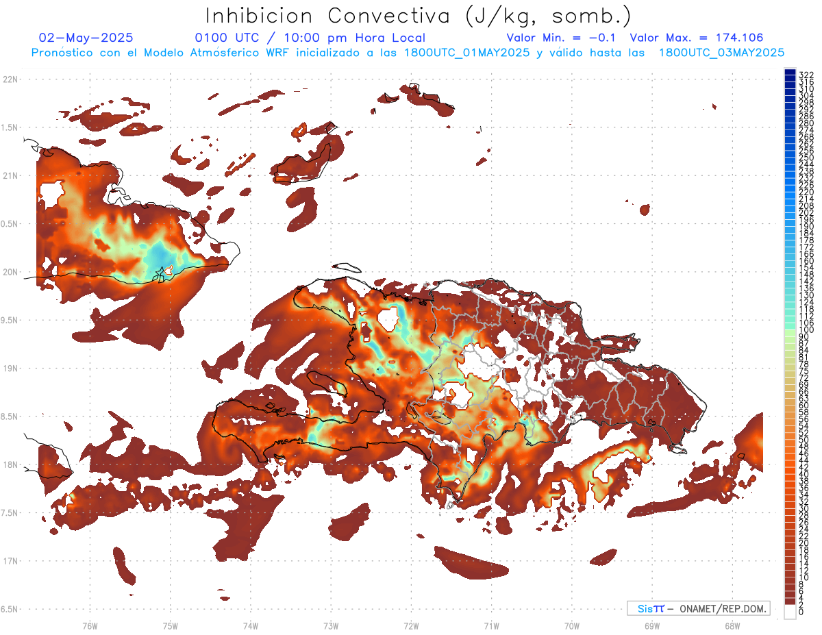This screenshot has height=635, width=822.
Task: Click the colorbar value "60"
Action: [x=804, y=405]
